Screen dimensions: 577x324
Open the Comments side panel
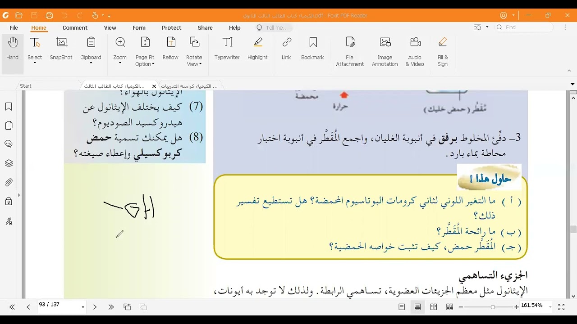[9, 144]
